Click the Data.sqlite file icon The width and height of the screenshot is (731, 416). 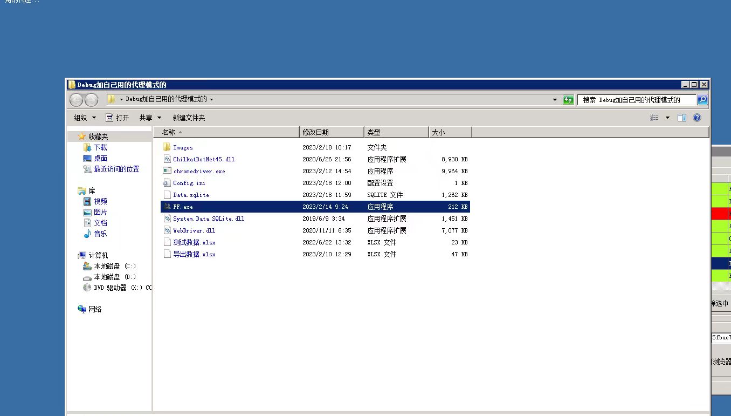pyautogui.click(x=167, y=195)
